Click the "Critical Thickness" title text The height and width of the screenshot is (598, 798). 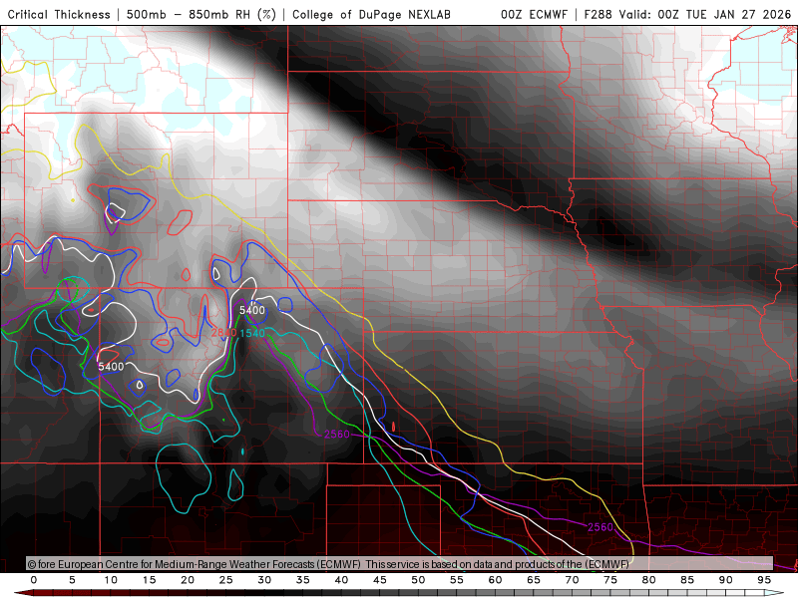pyautogui.click(x=59, y=14)
